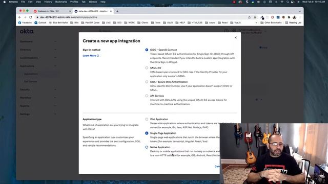
Task: Open the Bookmarks menu
Action: pyautogui.click(x=61, y=2)
